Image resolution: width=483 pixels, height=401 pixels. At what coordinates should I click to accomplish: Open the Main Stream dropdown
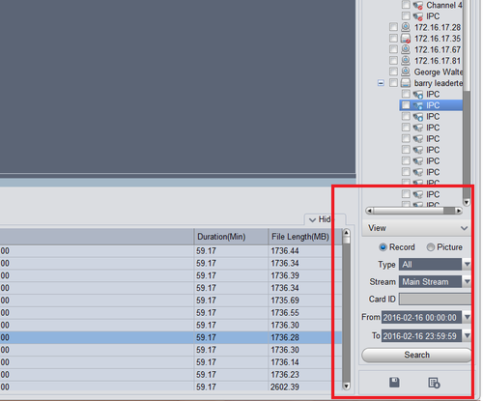pos(435,282)
